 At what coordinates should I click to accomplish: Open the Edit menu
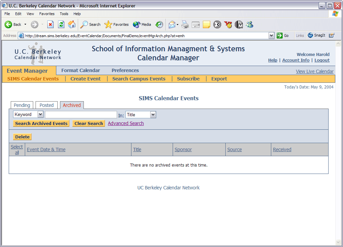point(18,14)
